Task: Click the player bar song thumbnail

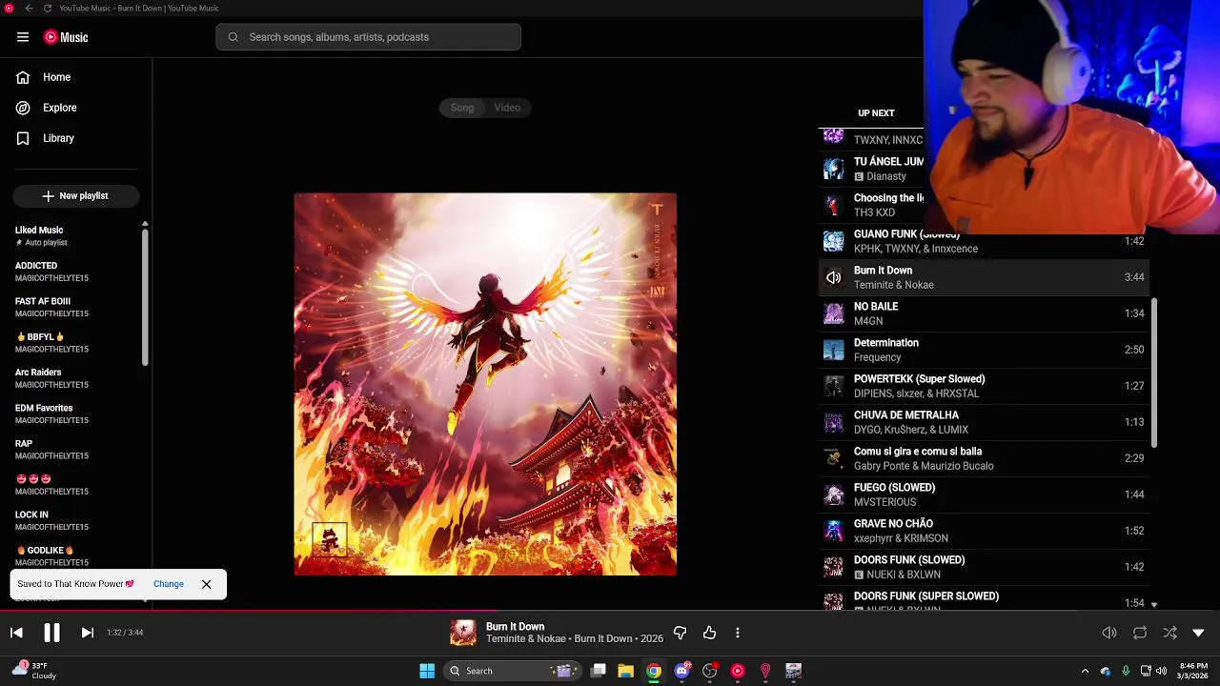Action: (x=463, y=633)
